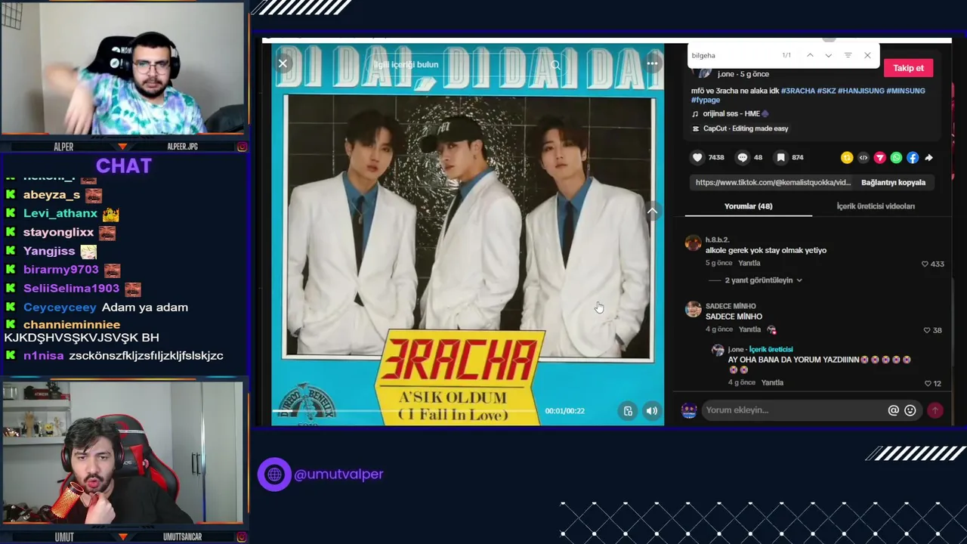This screenshot has width=967, height=544.
Task: Open the #3RACHA hashtag
Action: point(798,91)
